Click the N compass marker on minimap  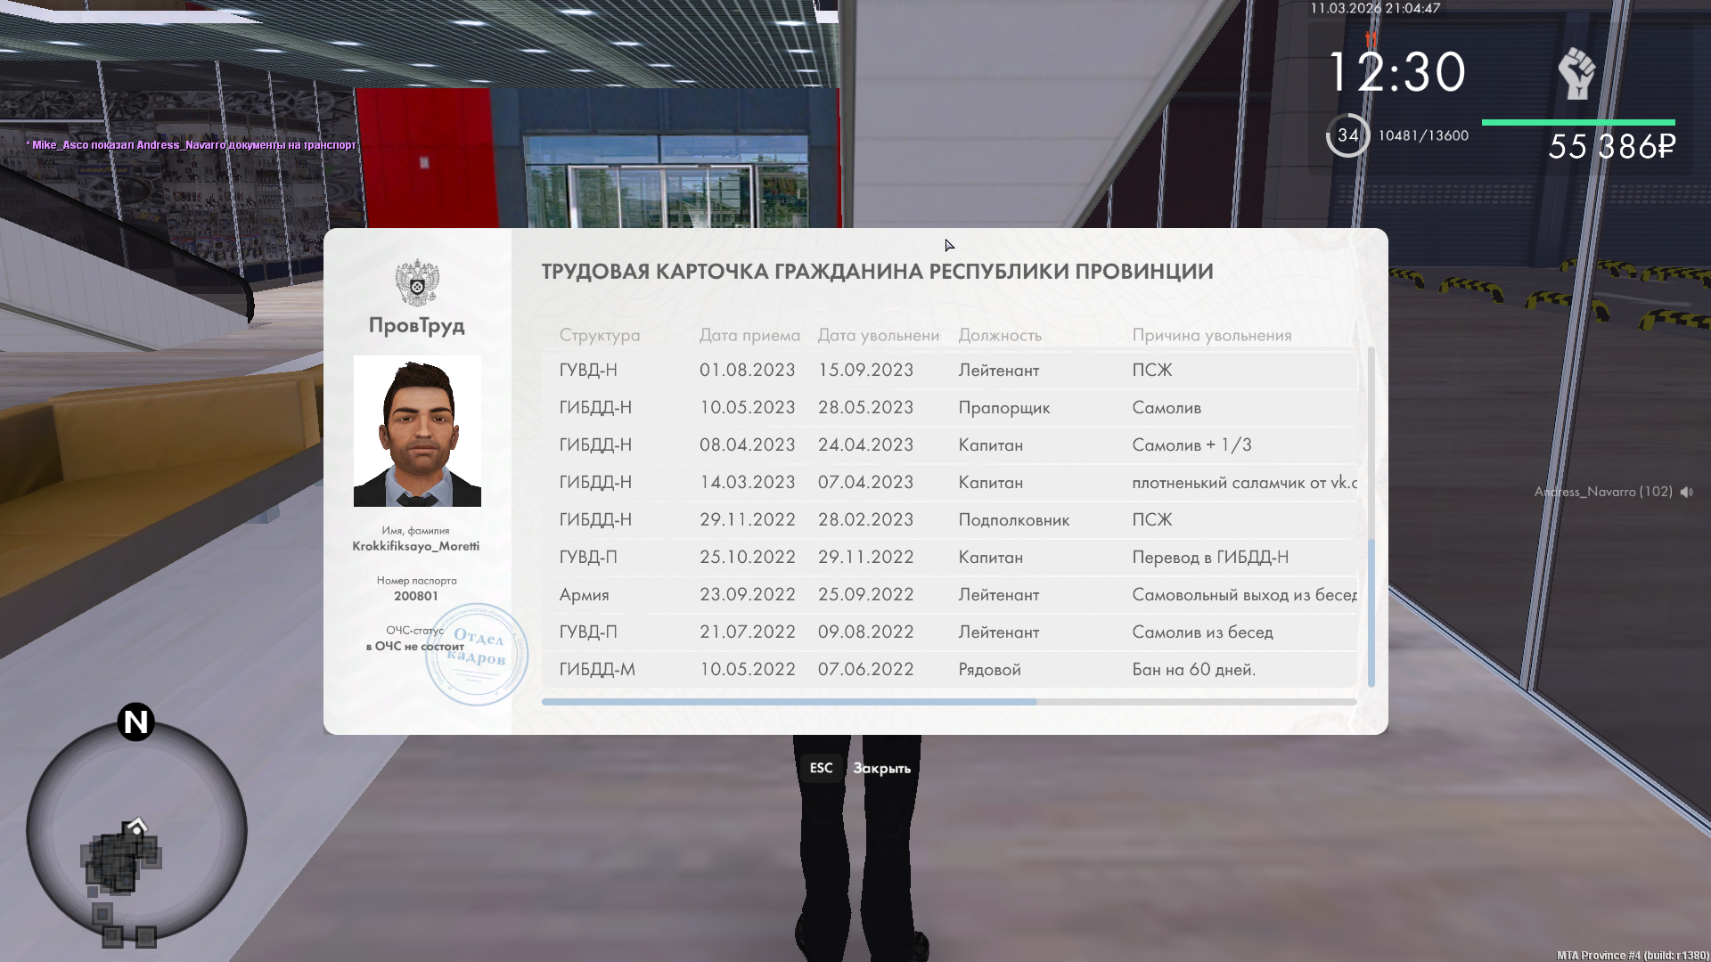136,721
